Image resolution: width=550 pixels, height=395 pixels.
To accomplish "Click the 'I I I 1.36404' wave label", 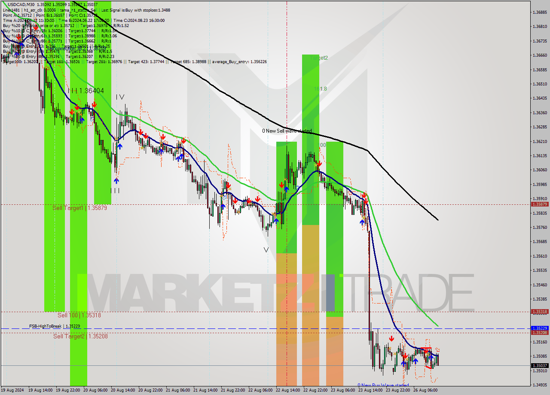I will (86, 91).
